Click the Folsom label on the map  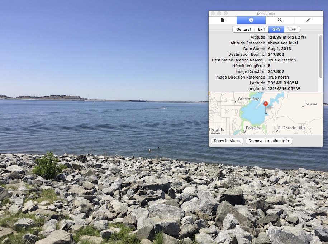(x=253, y=128)
